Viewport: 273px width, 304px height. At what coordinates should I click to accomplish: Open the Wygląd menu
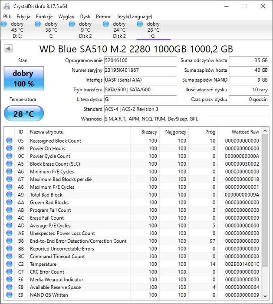point(66,17)
